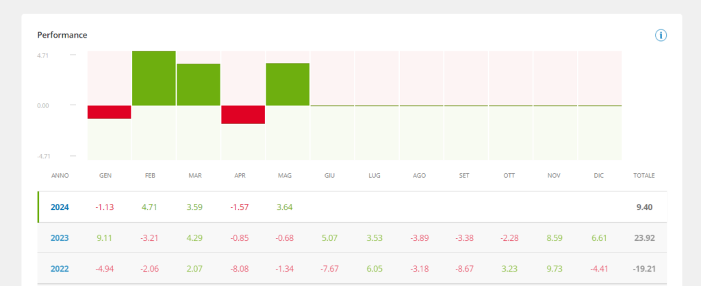Click 2024 February value 4.71
This screenshot has width=701, height=286.
[151, 207]
